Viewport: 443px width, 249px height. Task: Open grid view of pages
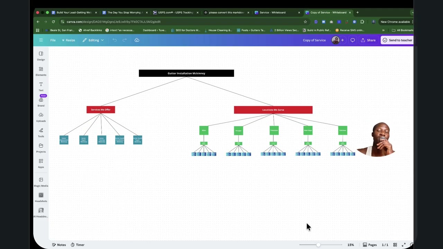(395, 245)
